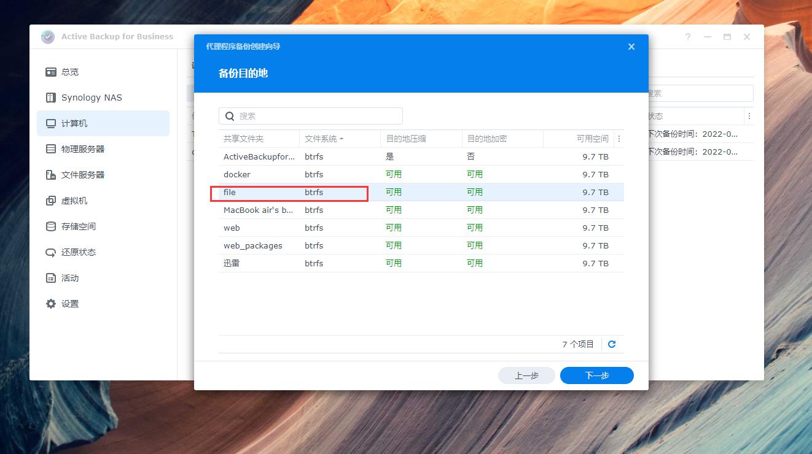
Task: Open the 存储空间 storage icon
Action: pyautogui.click(x=51, y=226)
